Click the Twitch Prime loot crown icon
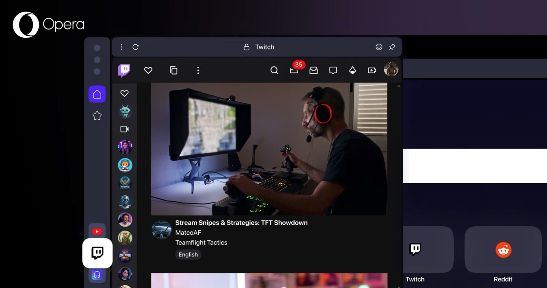This screenshot has height=288, width=547. (313, 70)
